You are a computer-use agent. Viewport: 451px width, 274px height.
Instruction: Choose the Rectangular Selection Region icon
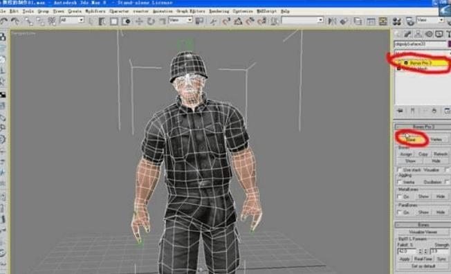114,21
